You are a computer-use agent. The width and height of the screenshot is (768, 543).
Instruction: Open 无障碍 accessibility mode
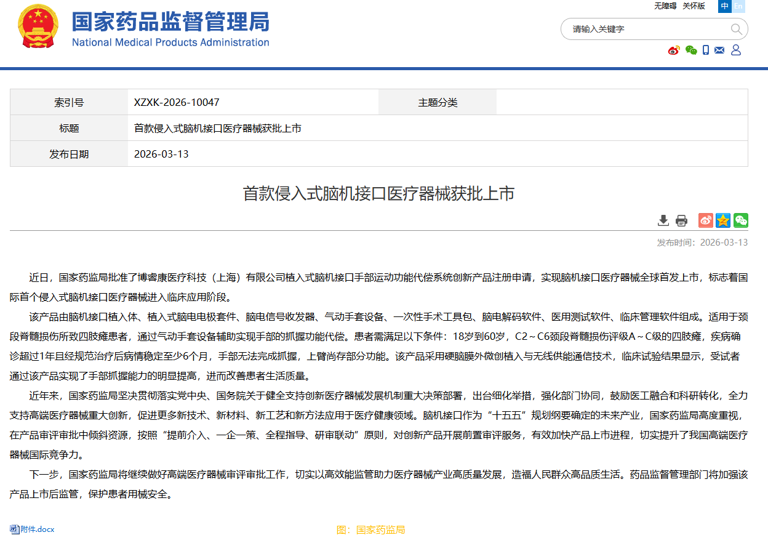click(665, 6)
